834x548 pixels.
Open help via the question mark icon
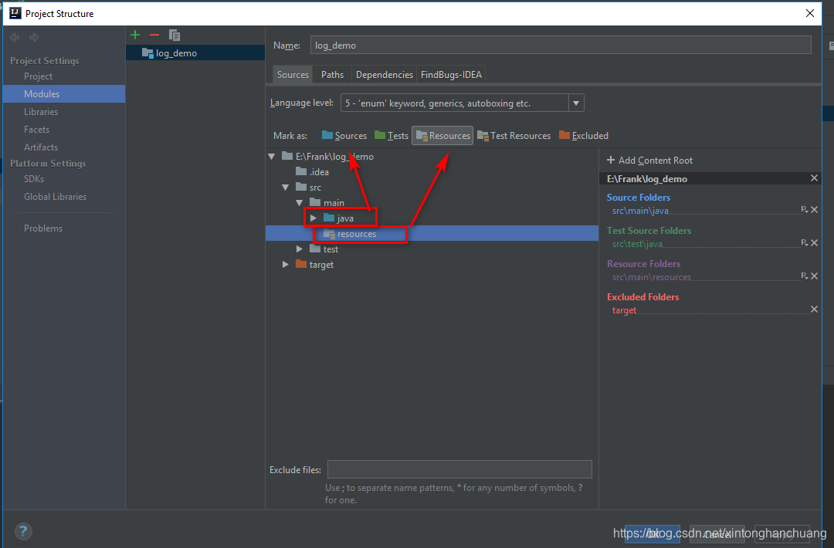tap(23, 531)
